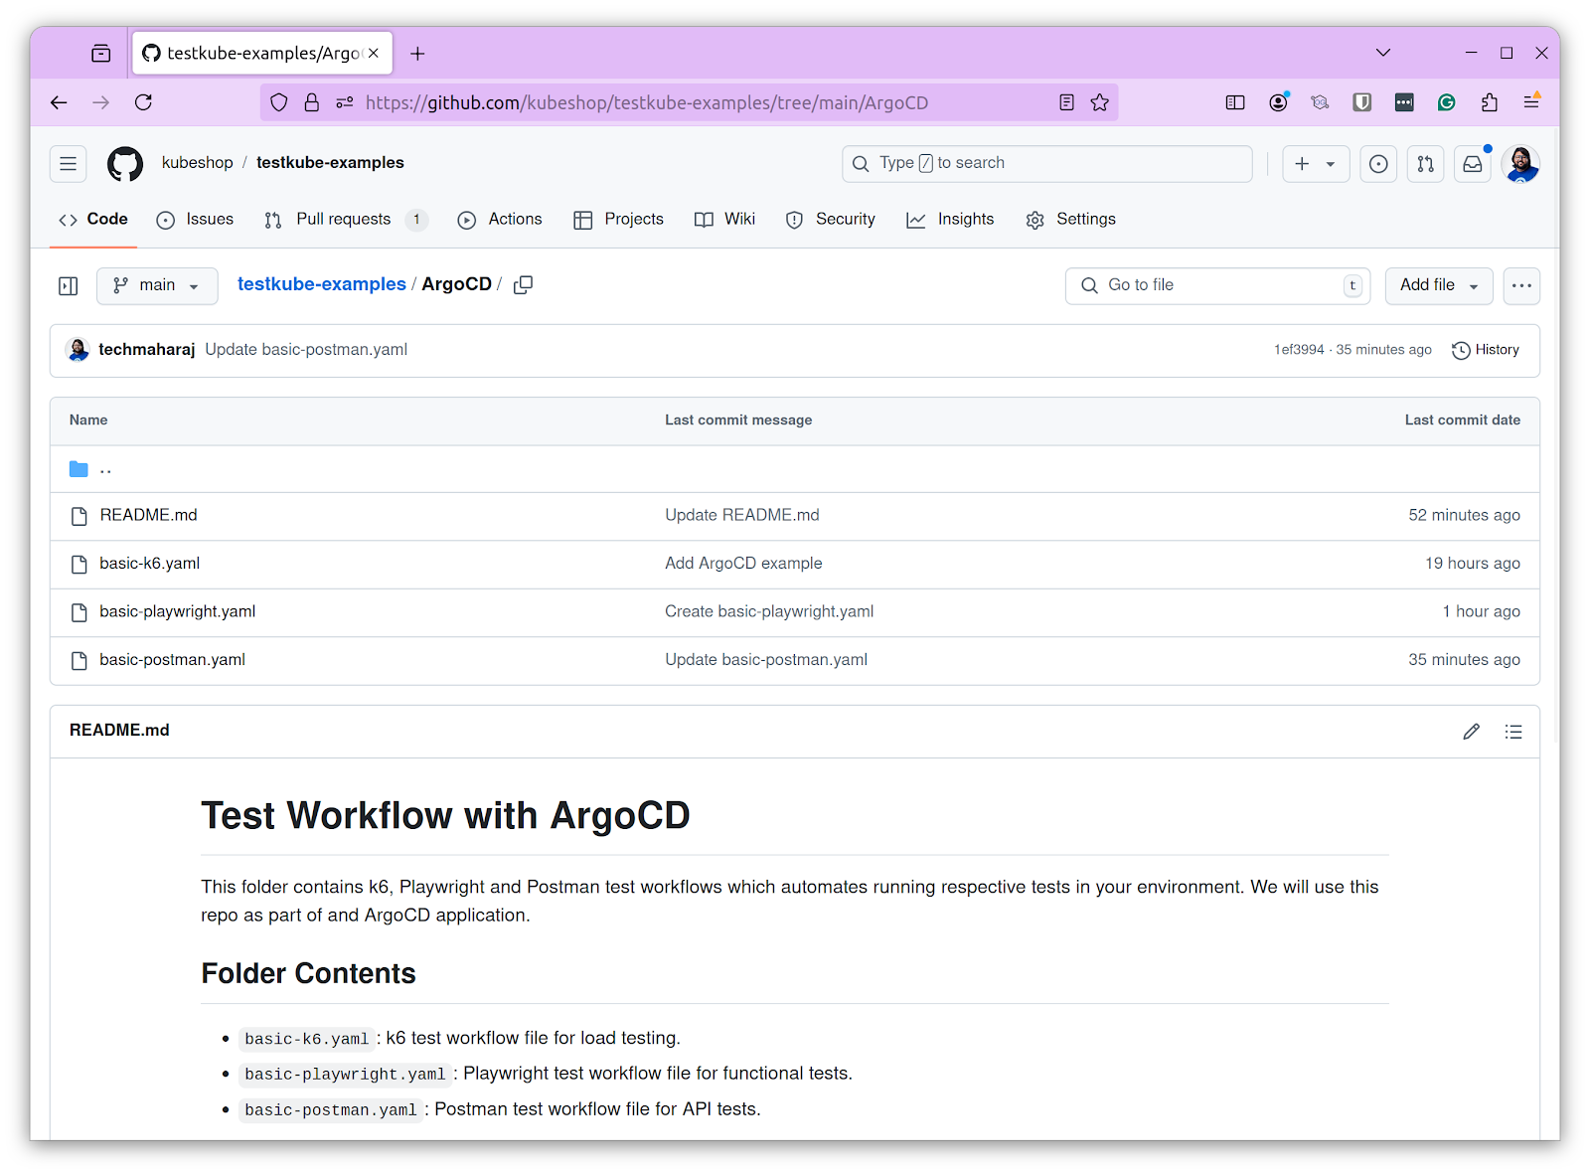
Task: Open more options ellipsis menu
Action: (1521, 286)
